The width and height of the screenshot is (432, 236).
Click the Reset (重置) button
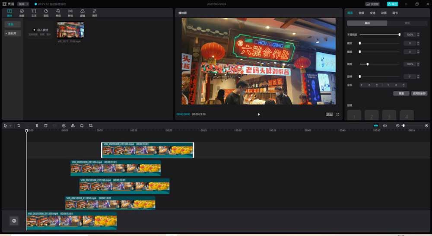[401, 93]
